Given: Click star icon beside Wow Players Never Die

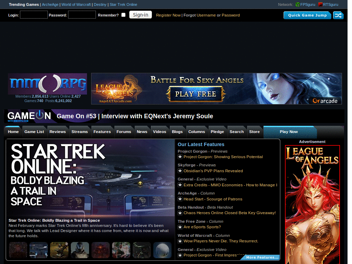Looking at the screenshot, I should 180,241.
